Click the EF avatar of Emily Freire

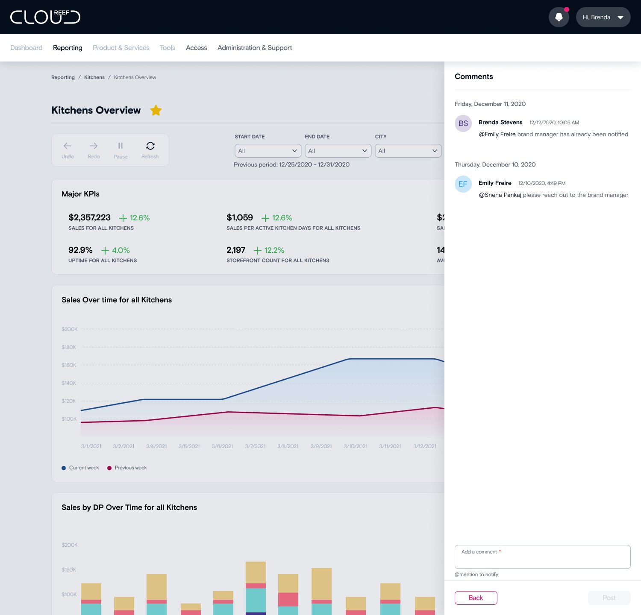[x=463, y=184]
